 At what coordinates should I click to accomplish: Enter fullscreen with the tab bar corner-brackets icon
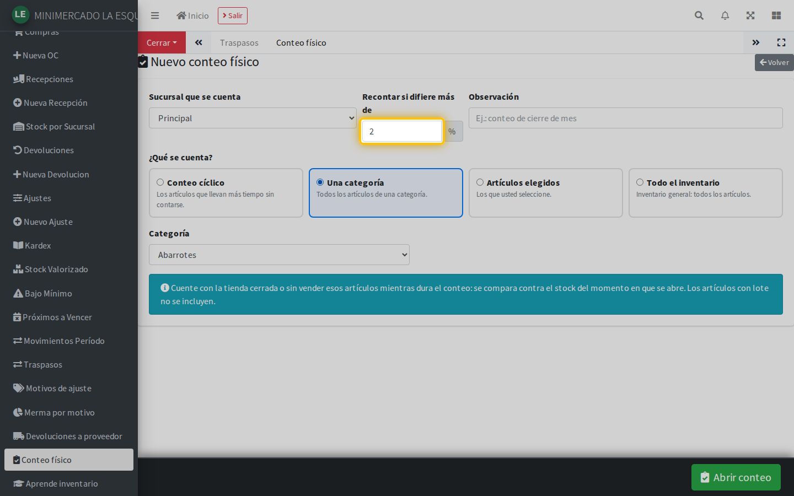point(781,42)
